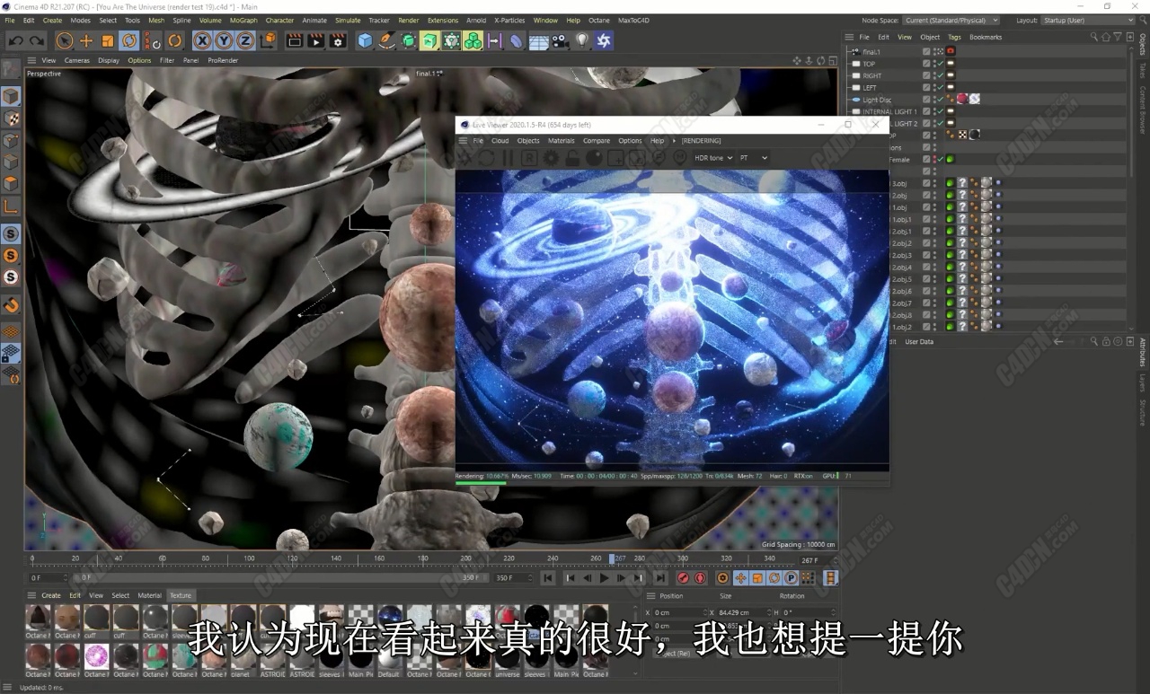Image resolution: width=1150 pixels, height=694 pixels.
Task: Click the Live Viewer pause render icon
Action: (508, 158)
